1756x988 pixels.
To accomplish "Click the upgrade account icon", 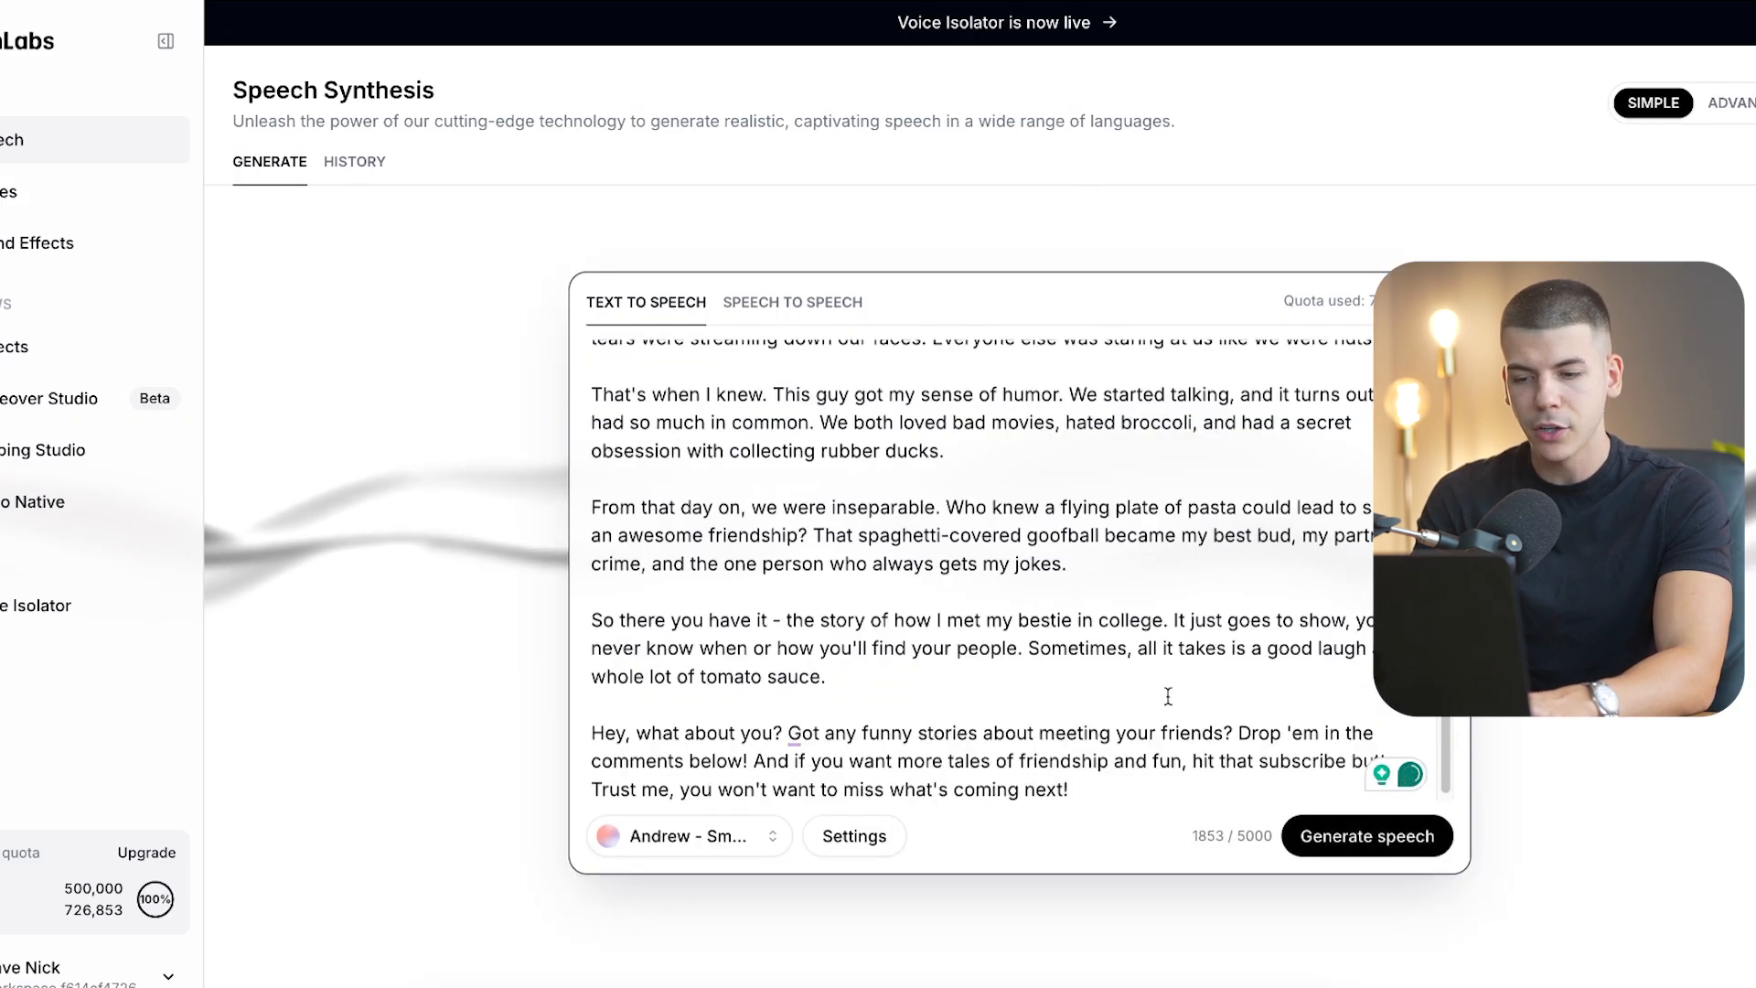I will 147,852.
